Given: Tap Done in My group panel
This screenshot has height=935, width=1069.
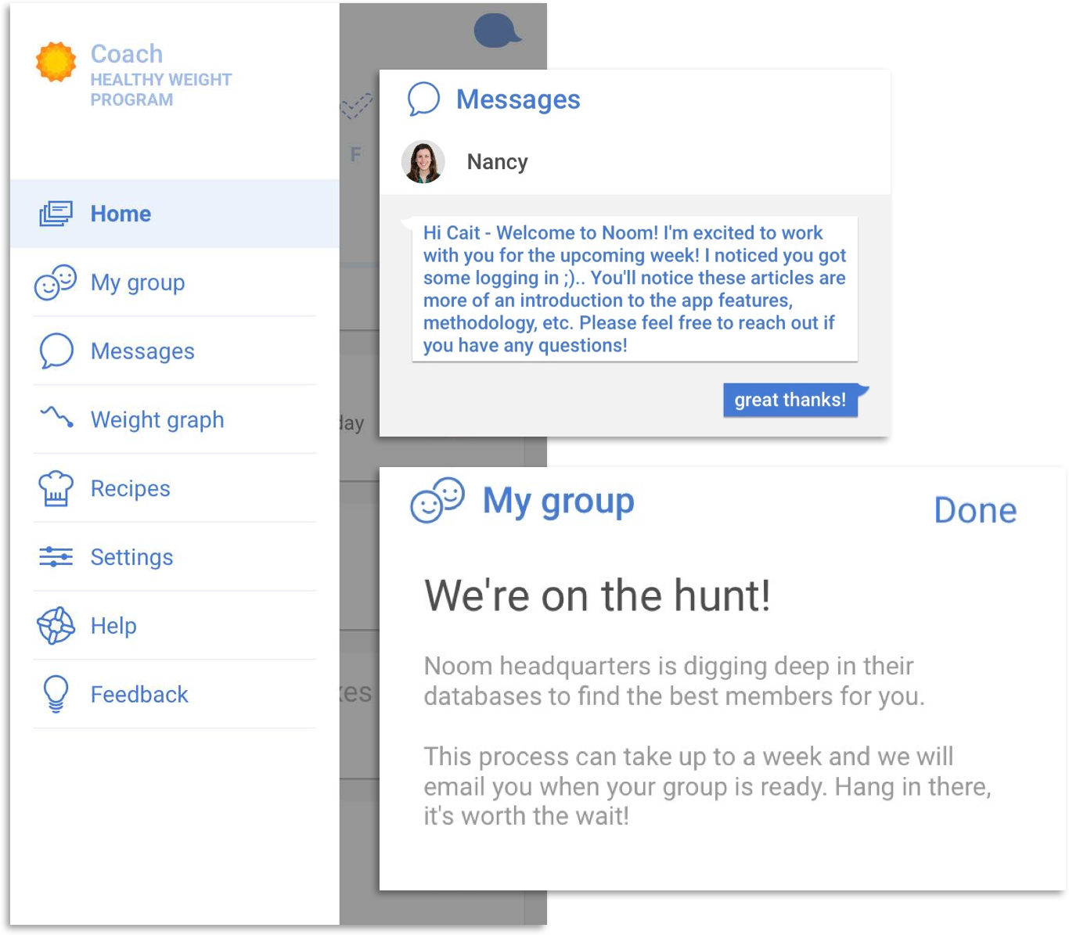Looking at the screenshot, I should (975, 510).
